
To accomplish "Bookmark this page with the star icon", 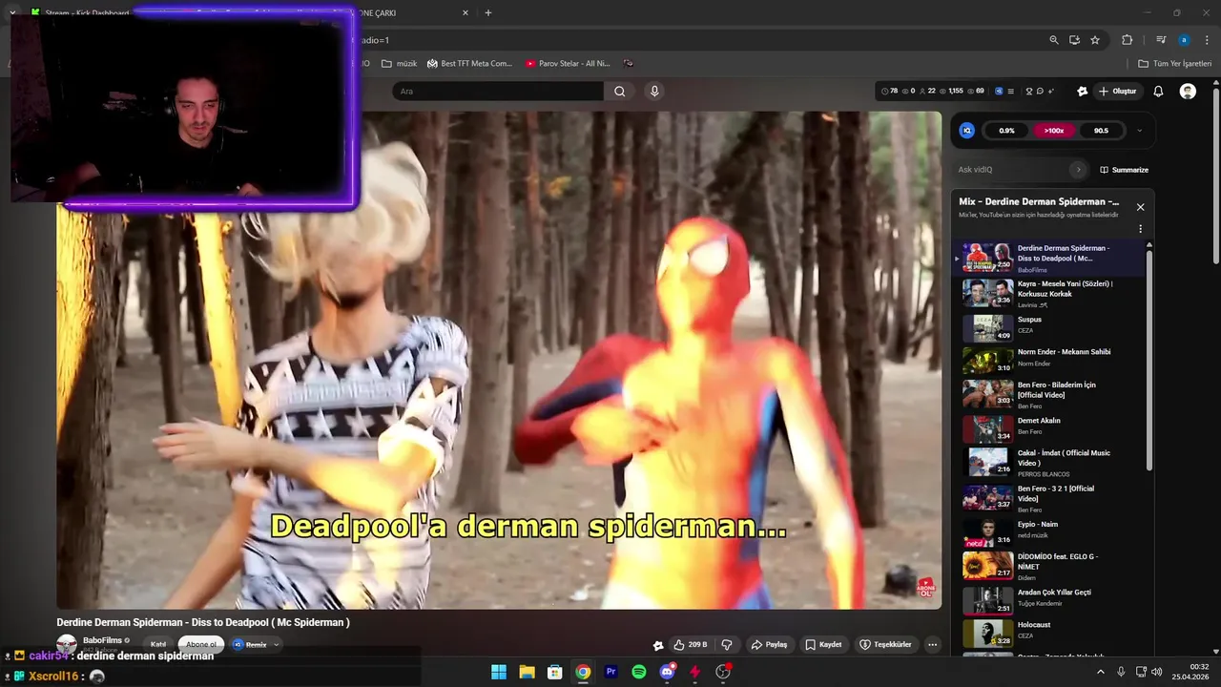I will tap(1095, 40).
